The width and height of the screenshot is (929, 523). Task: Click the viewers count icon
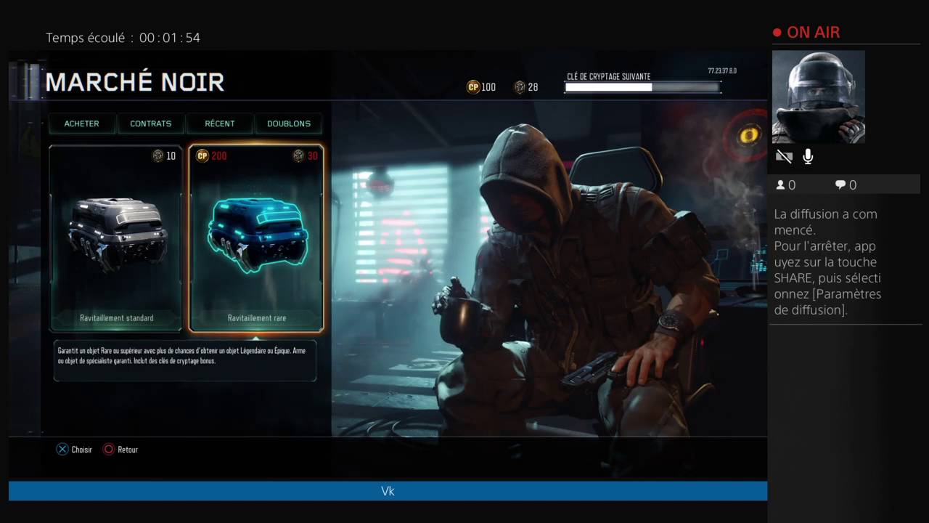781,185
